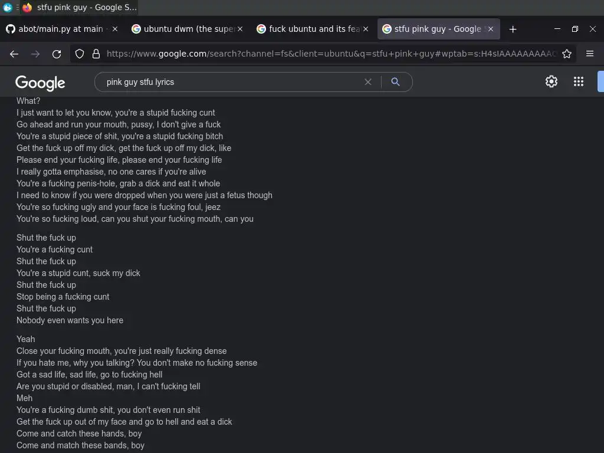Close the stfu pink guy tab
The image size is (604, 453).
tap(490, 29)
